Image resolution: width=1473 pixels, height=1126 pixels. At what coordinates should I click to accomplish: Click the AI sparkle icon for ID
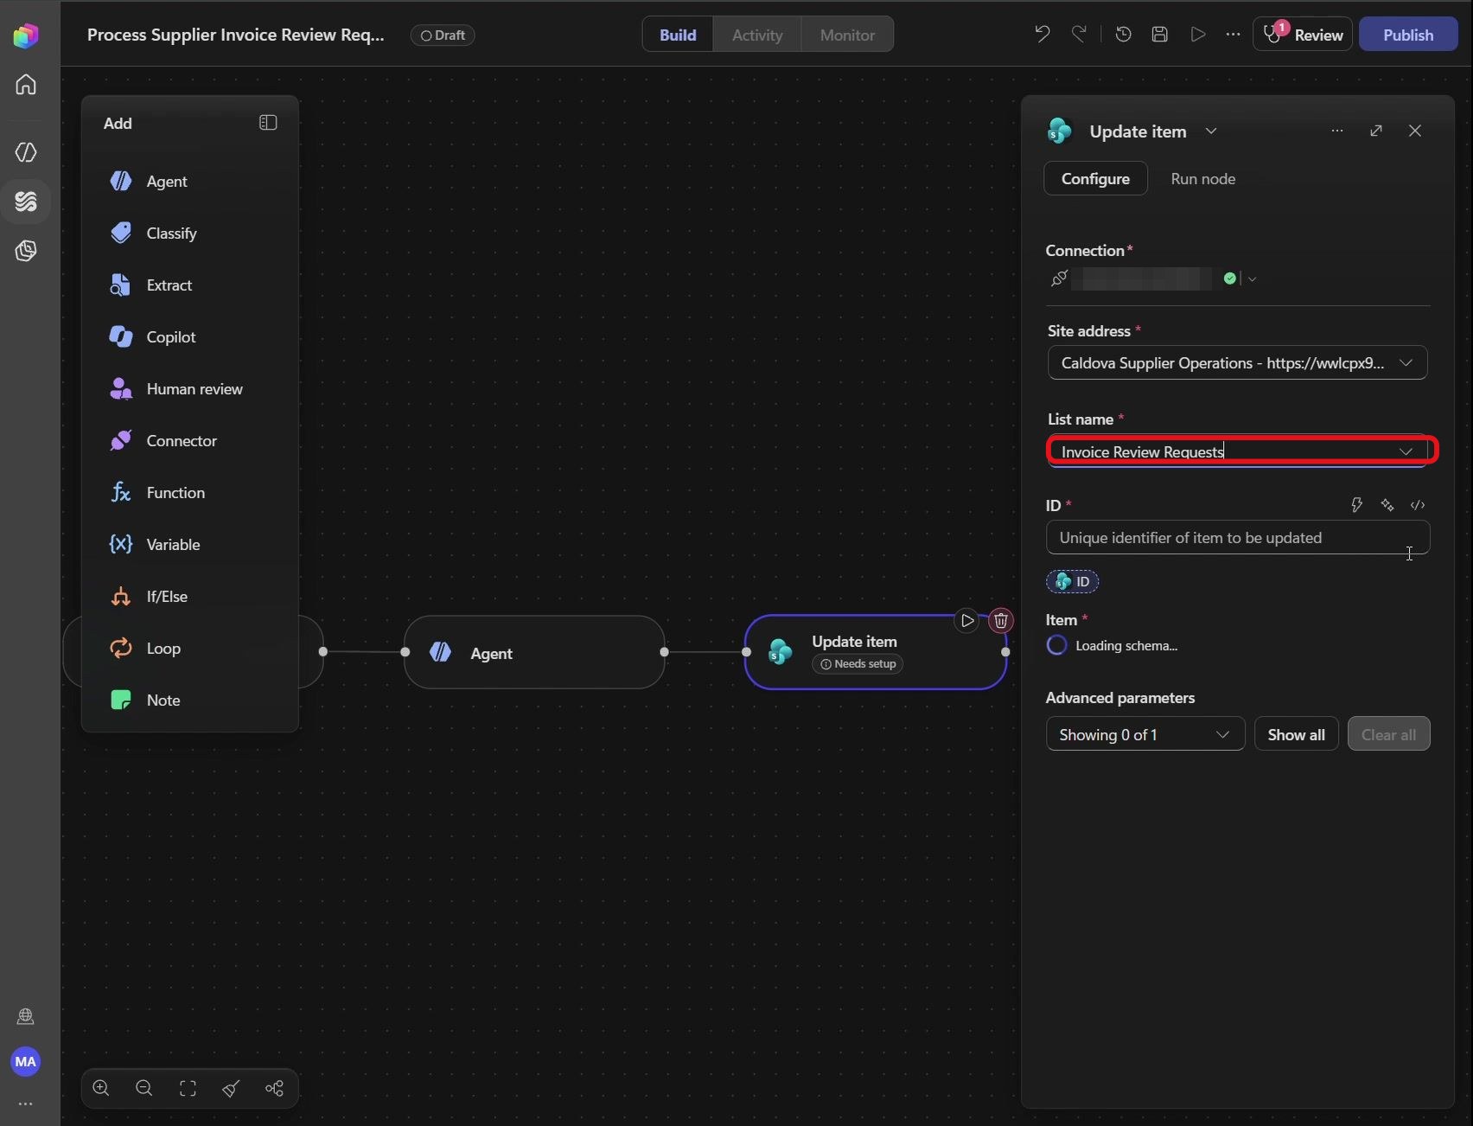1387,505
